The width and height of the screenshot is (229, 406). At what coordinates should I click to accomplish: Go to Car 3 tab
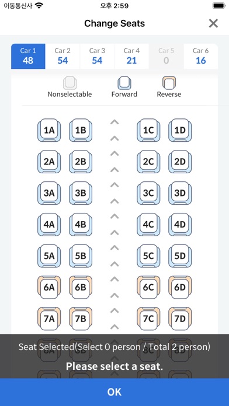point(97,56)
